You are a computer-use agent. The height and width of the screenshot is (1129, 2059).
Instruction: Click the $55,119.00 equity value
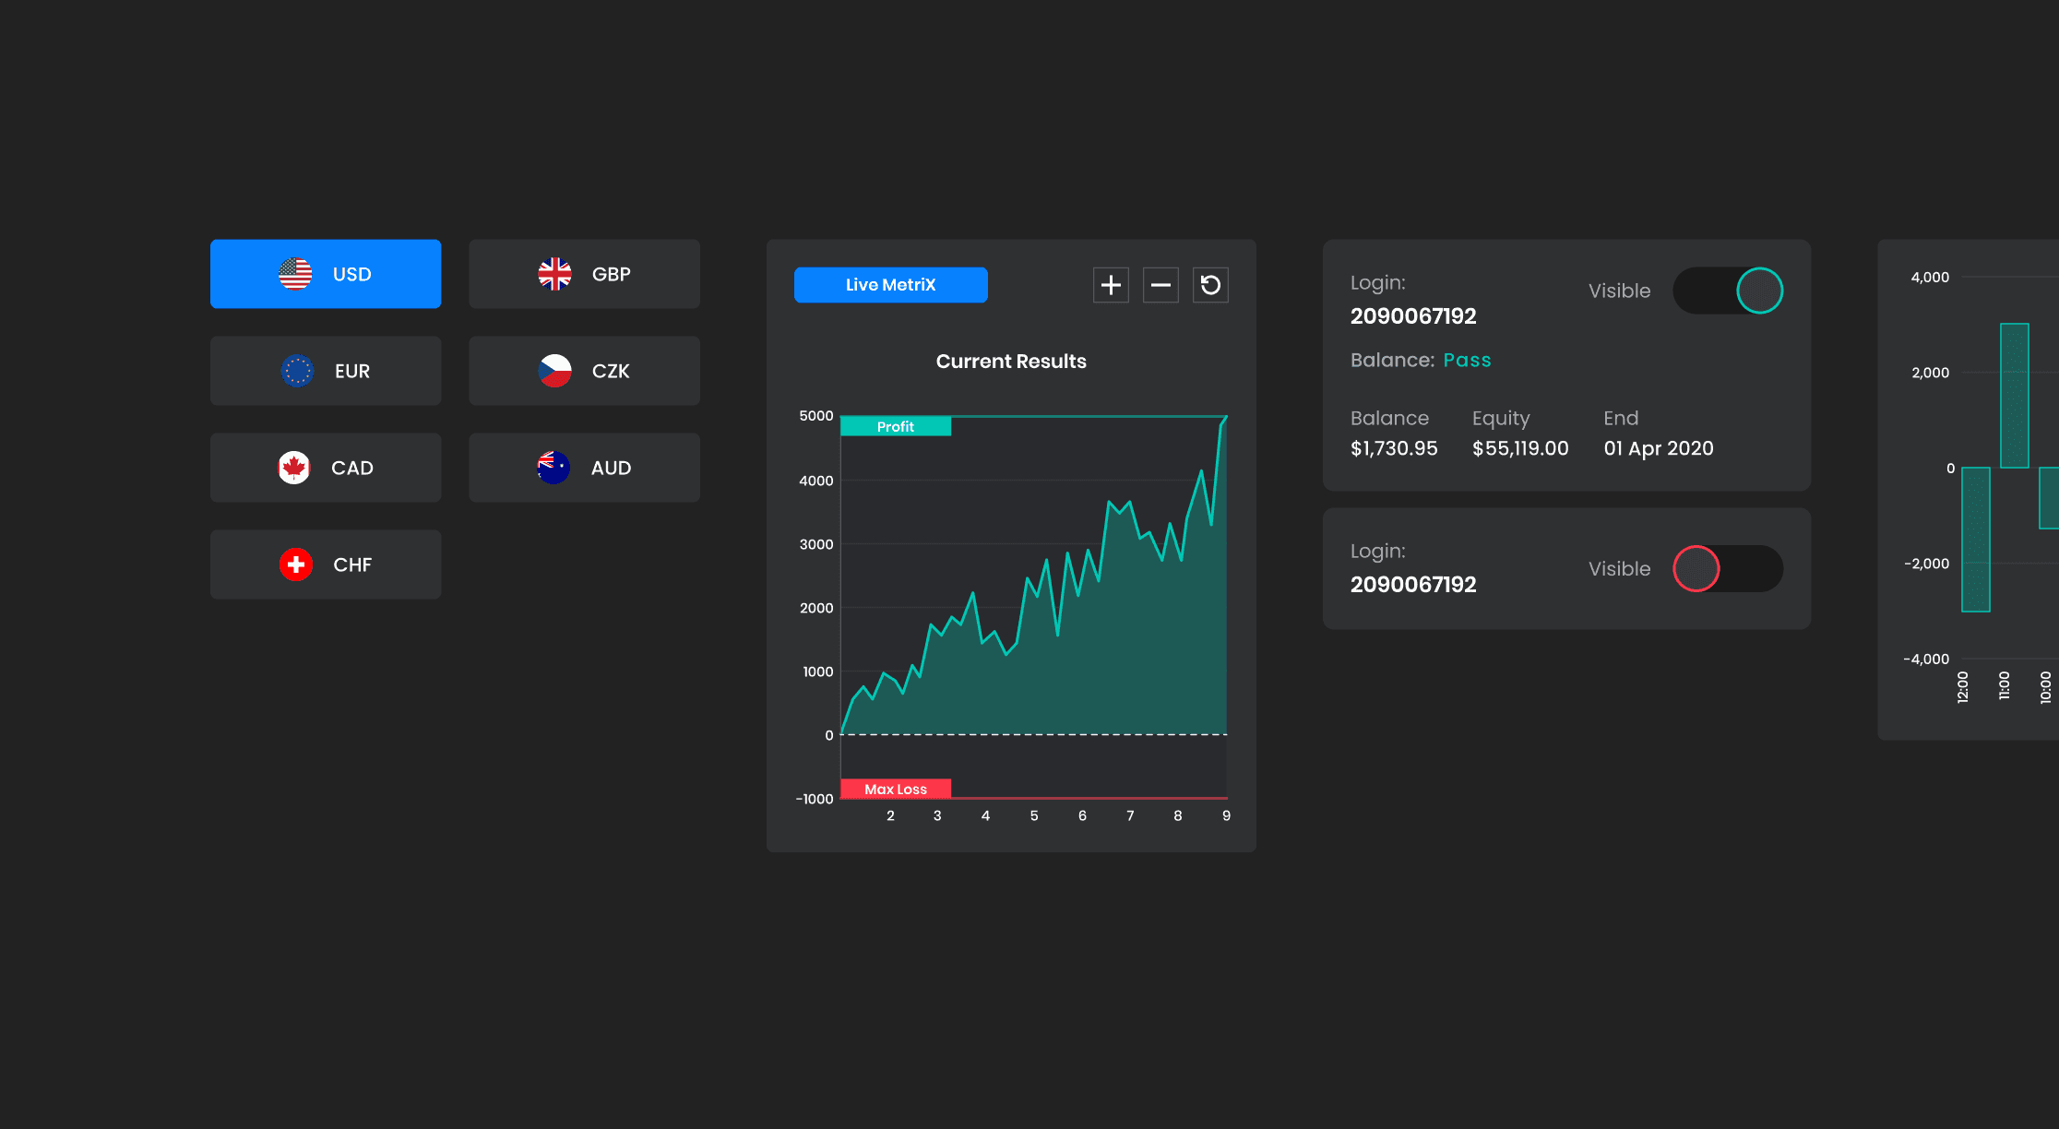click(1520, 448)
